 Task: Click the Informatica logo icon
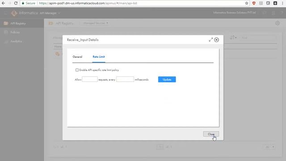click(14, 13)
